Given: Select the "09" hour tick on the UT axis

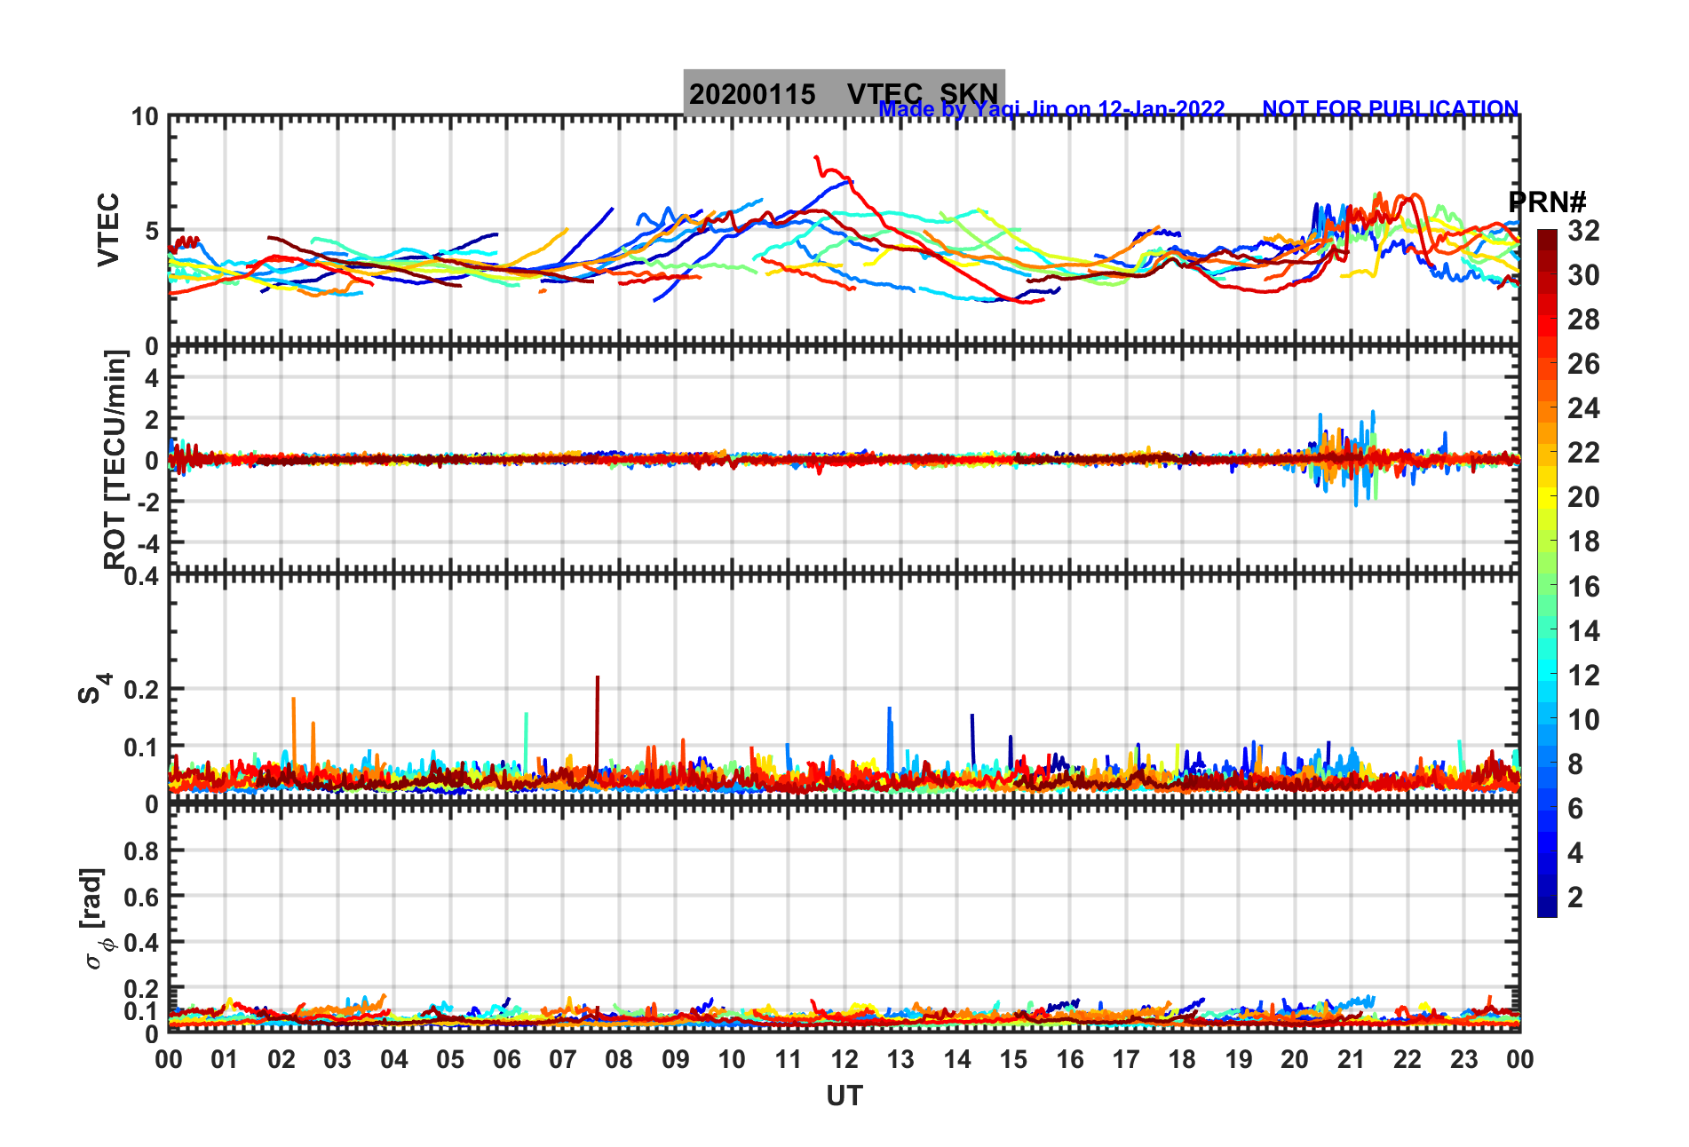Looking at the screenshot, I should point(675,1059).
